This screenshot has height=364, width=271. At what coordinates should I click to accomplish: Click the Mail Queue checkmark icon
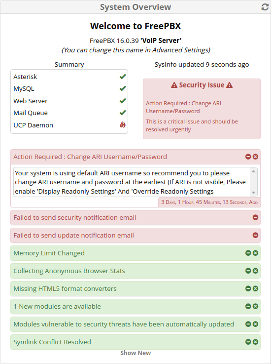[x=123, y=113]
